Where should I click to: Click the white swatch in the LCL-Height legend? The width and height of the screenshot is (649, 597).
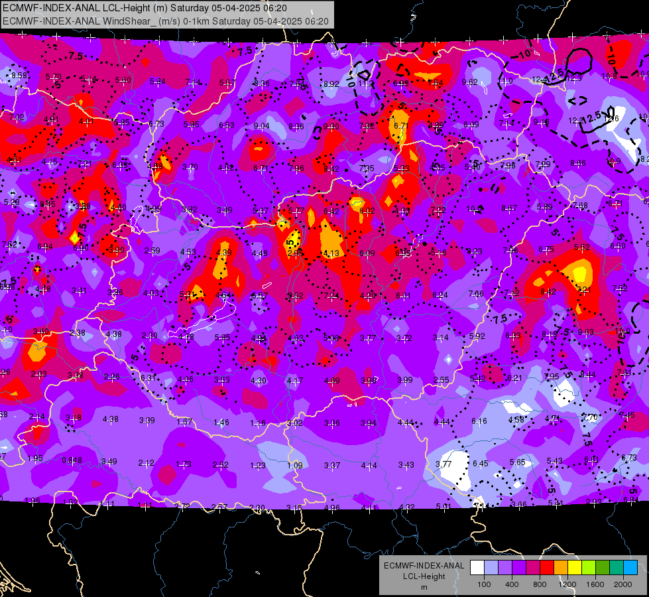coord(477,568)
